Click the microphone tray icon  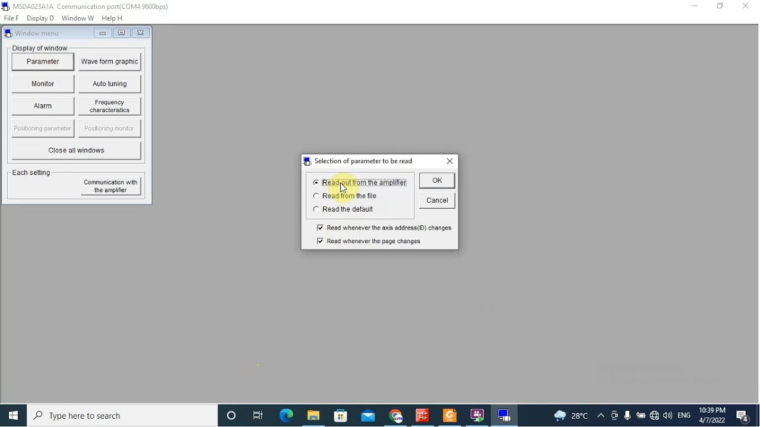click(x=628, y=416)
